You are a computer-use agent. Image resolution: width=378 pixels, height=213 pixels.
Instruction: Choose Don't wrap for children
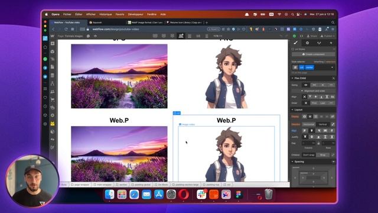click(x=308, y=155)
